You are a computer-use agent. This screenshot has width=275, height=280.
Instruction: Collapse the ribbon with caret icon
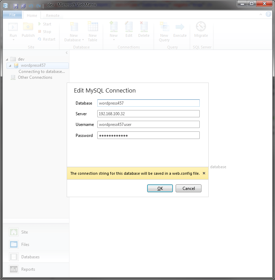point(261,14)
